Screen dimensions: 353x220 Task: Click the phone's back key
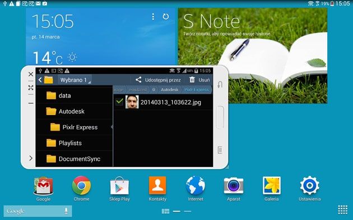tap(220, 84)
